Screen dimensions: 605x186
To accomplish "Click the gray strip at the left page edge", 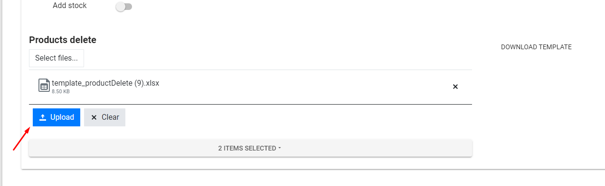I will pyautogui.click(x=1, y=93).
